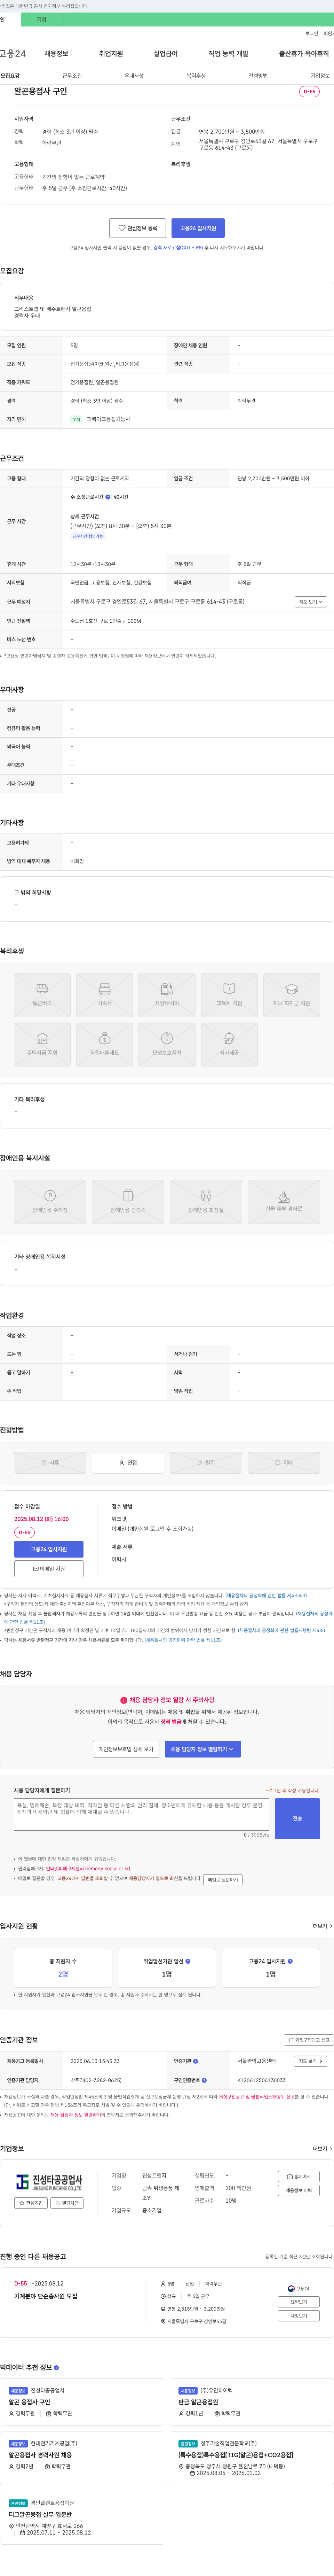Open the company 홈페이지 button

click(x=298, y=2176)
